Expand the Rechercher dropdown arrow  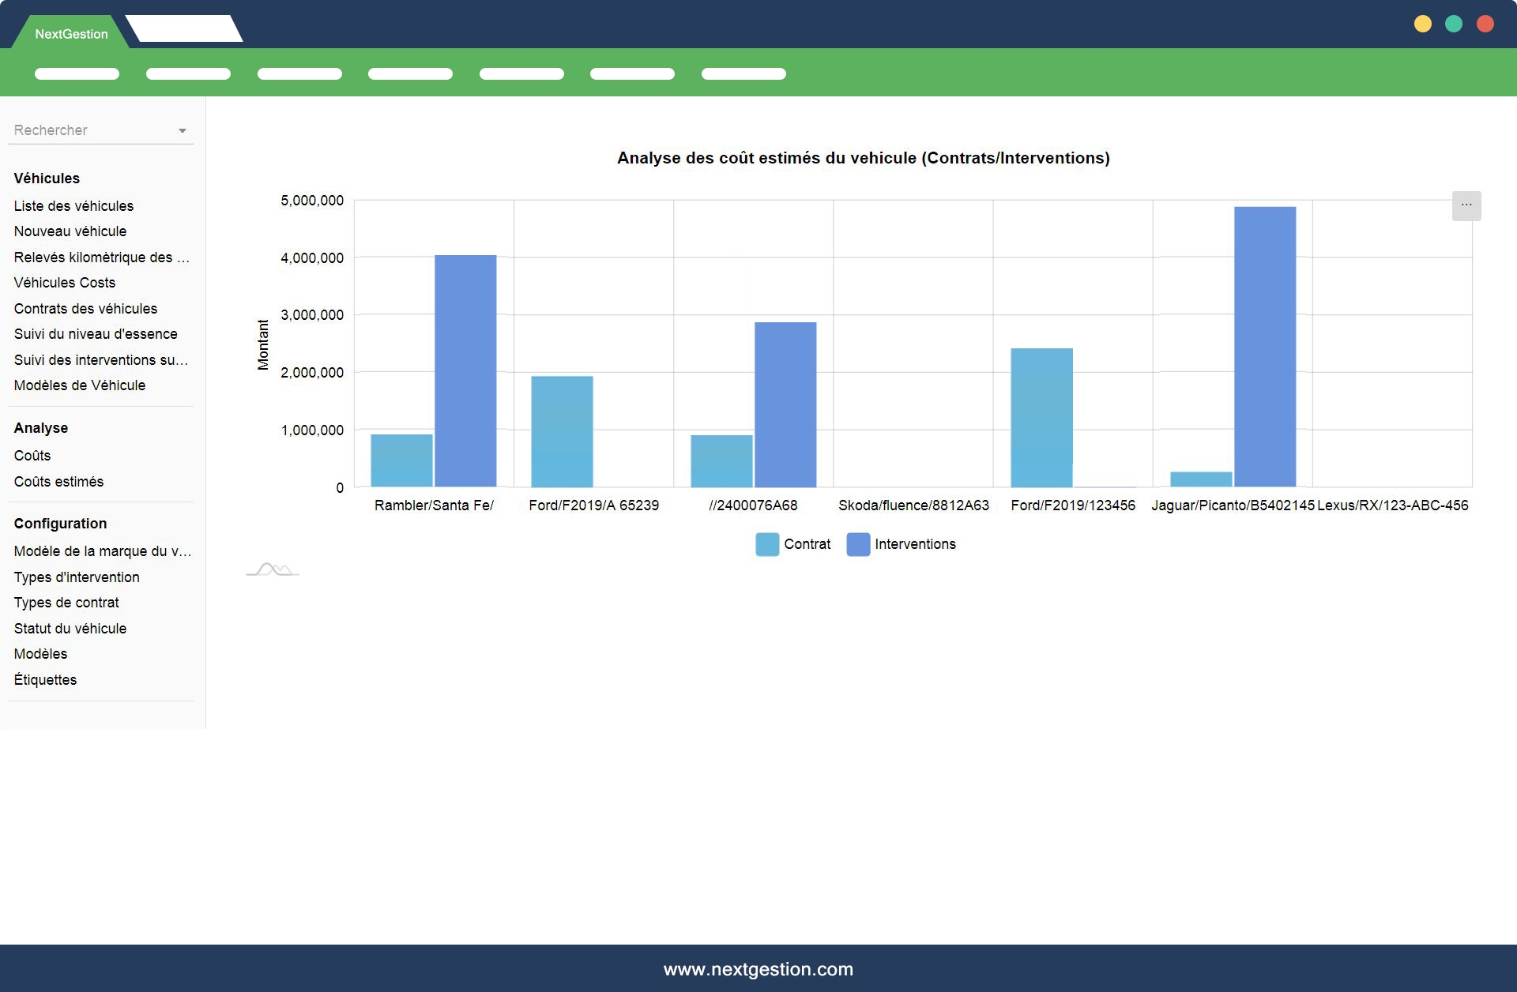[x=183, y=131]
